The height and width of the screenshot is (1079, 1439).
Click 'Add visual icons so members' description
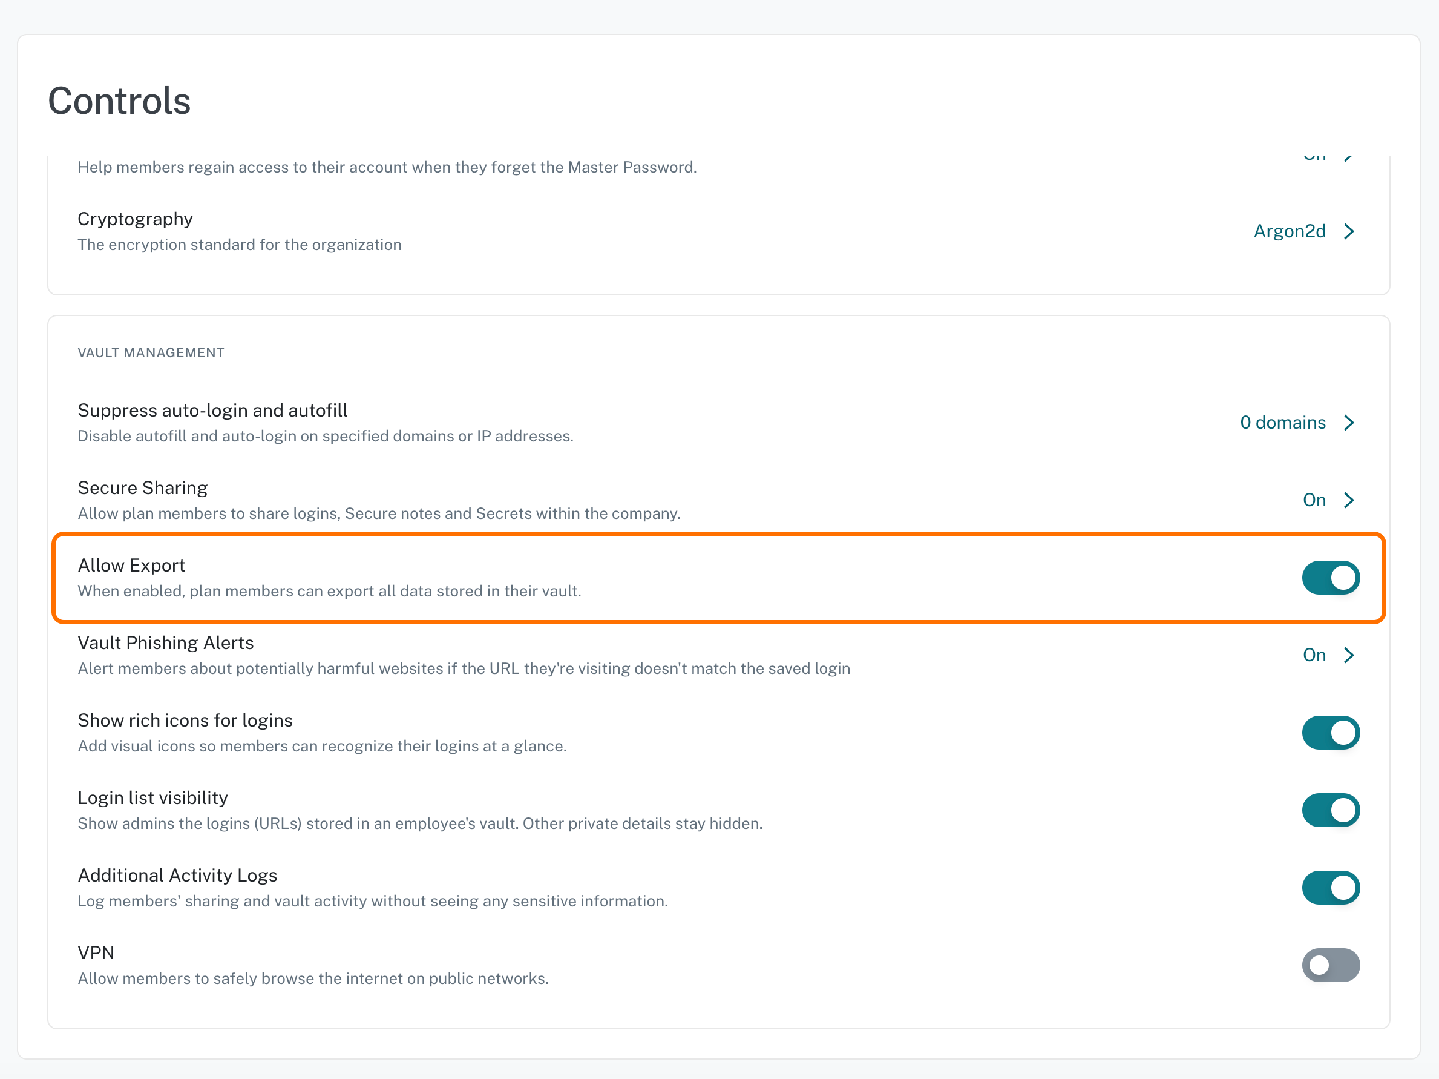(322, 747)
